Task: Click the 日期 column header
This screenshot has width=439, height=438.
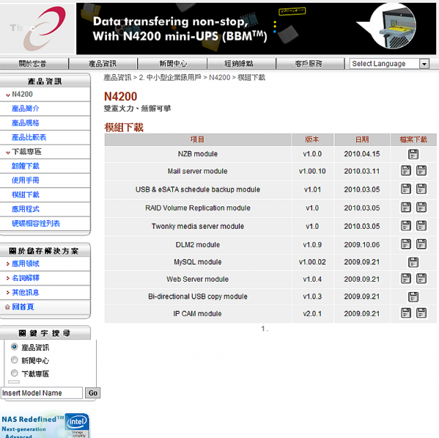Action: 362,140
